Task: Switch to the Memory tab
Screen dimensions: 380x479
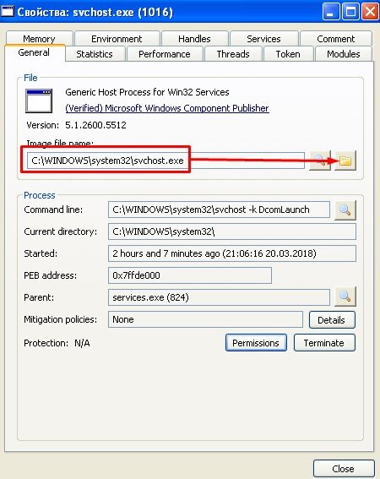Action: pos(39,39)
